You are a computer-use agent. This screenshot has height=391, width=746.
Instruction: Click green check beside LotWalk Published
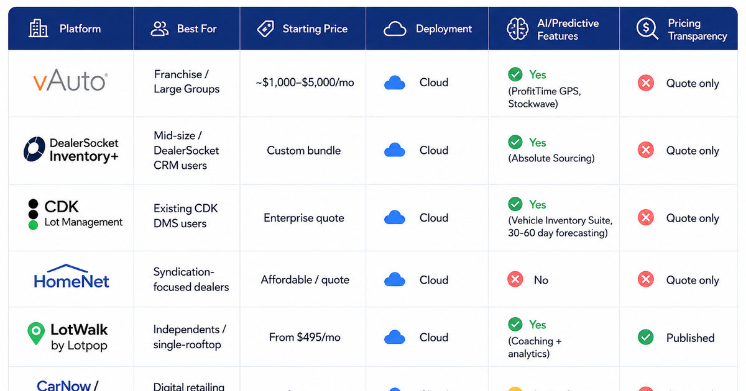coord(646,338)
